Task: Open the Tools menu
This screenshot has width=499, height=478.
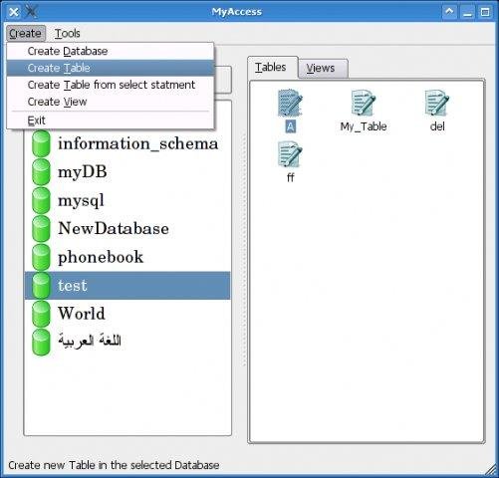Action: click(67, 33)
